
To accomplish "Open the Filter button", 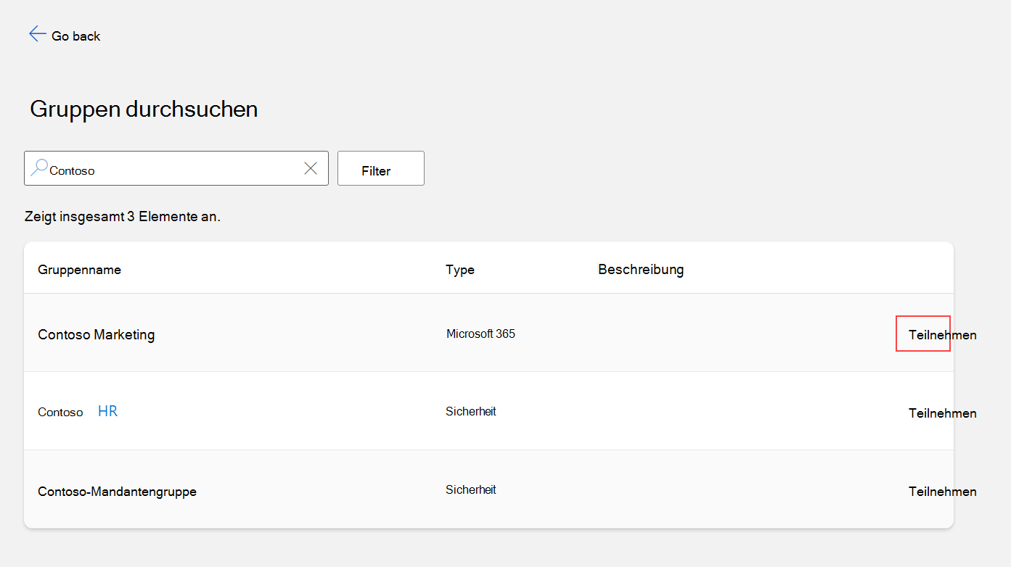I will [381, 168].
